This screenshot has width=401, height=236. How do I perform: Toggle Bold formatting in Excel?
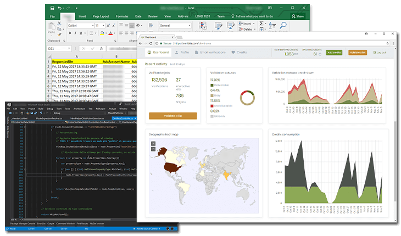pos(69,33)
